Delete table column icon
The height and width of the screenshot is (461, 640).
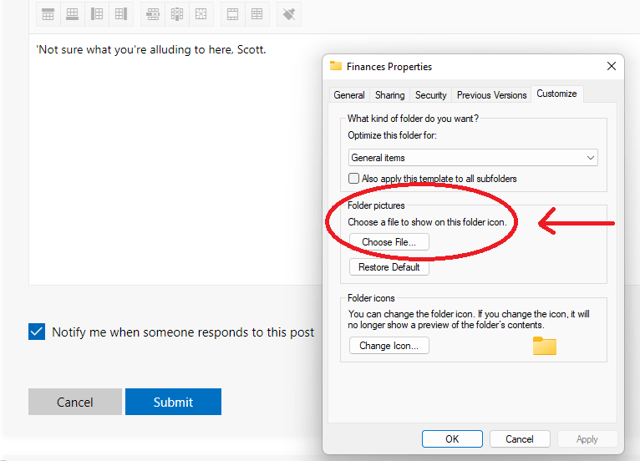177,14
